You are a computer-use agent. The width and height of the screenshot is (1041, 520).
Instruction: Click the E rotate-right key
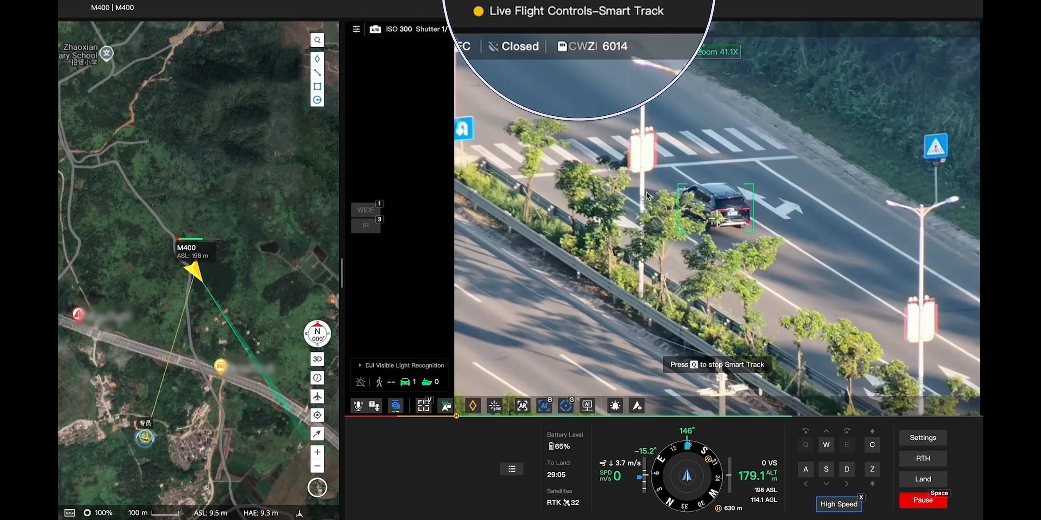(847, 445)
